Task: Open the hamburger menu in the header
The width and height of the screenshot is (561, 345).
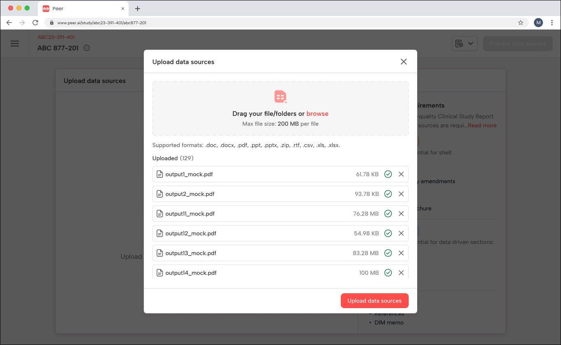Action: point(15,43)
